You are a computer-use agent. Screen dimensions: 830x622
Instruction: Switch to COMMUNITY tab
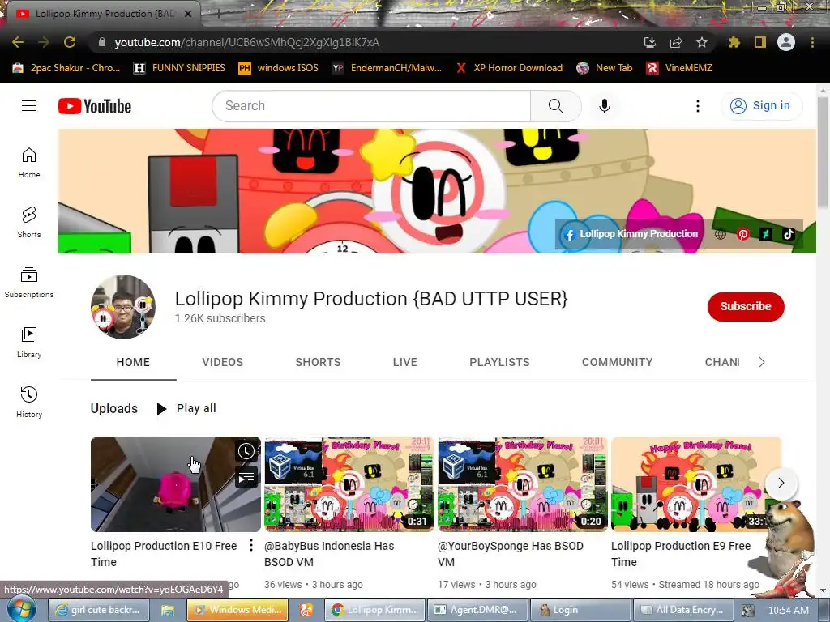tap(617, 362)
